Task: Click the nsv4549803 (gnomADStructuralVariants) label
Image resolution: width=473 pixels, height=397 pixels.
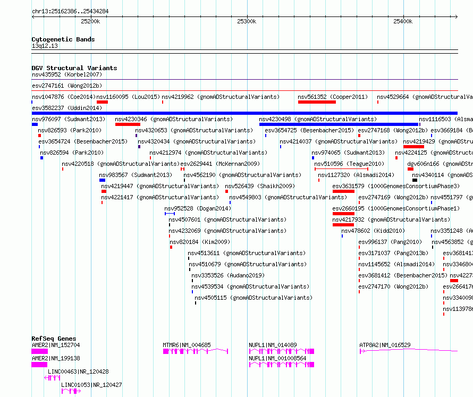Action: [288, 197]
